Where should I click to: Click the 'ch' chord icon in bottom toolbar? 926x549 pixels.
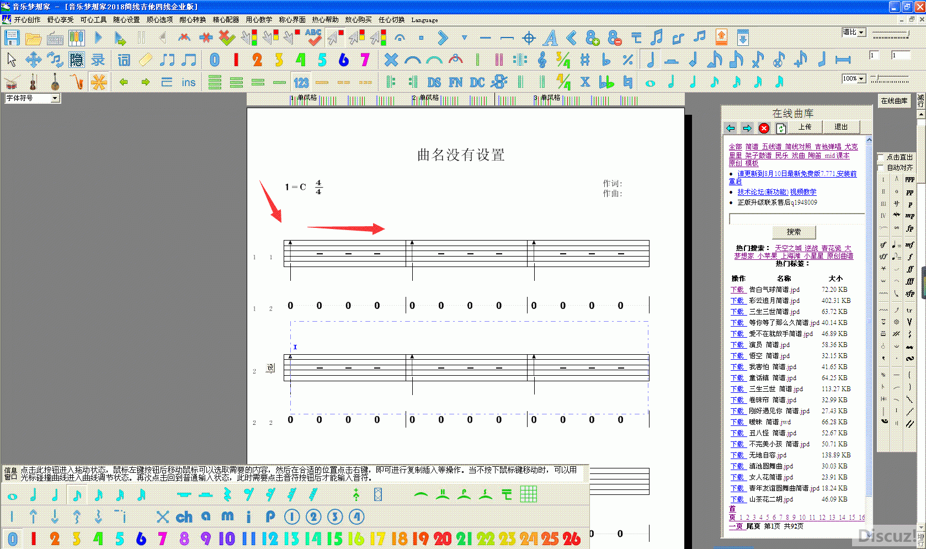[x=184, y=516]
